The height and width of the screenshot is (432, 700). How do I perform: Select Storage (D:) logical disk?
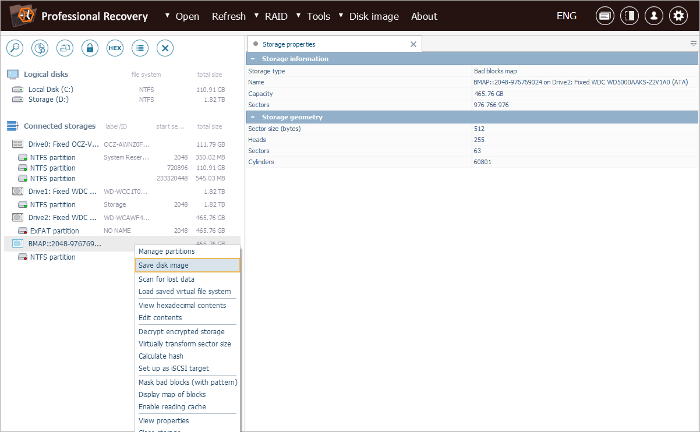coord(122,100)
